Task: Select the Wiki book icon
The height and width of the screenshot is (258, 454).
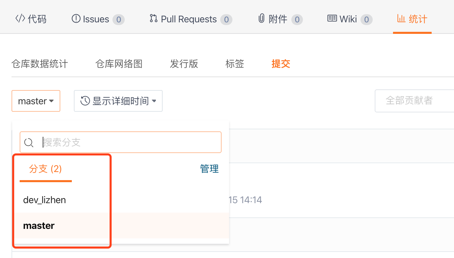Action: coord(332,19)
